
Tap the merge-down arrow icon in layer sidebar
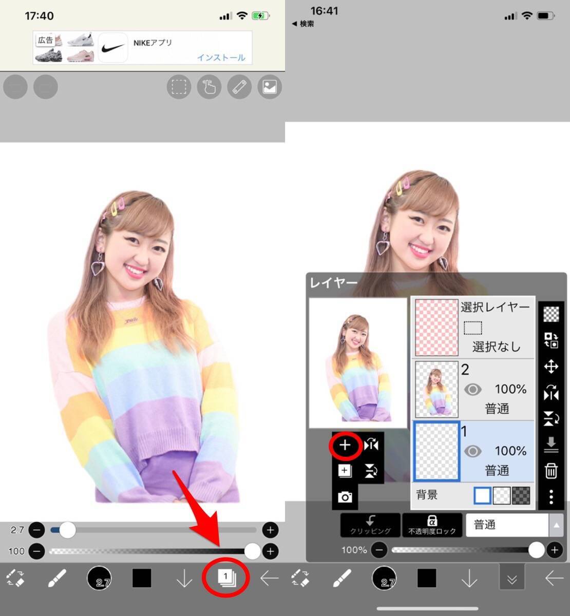pyautogui.click(x=551, y=445)
